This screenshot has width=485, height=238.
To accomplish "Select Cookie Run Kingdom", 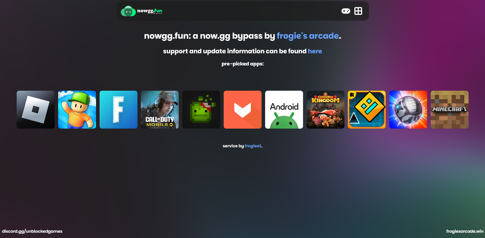I will pyautogui.click(x=326, y=110).
